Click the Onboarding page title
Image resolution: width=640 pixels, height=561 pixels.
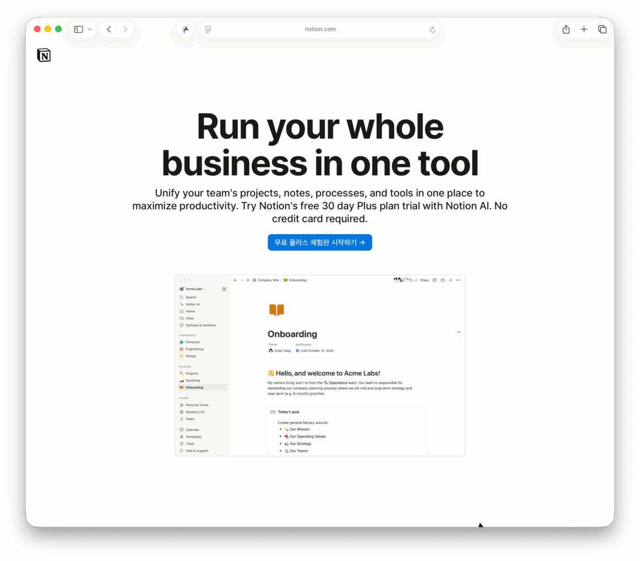point(292,334)
